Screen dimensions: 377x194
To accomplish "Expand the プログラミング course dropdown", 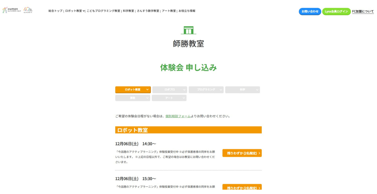I will pyautogui.click(x=206, y=90).
